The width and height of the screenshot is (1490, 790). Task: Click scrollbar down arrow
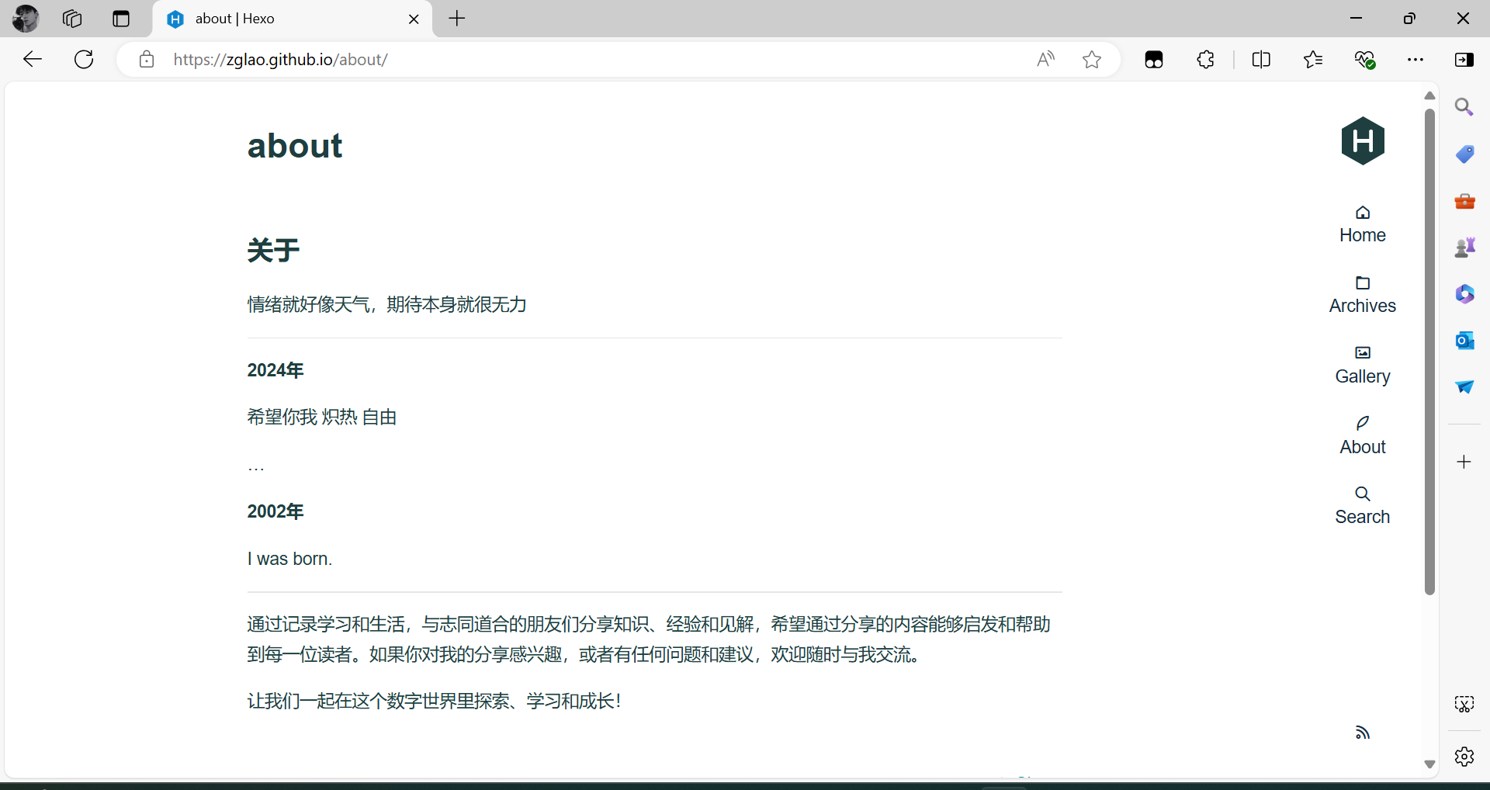pyautogui.click(x=1429, y=764)
